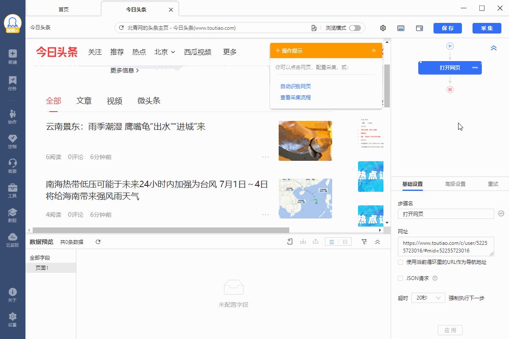This screenshot has height=339, width=509.
Task: Click the start (play) node in the workflow
Action: tap(450, 46)
